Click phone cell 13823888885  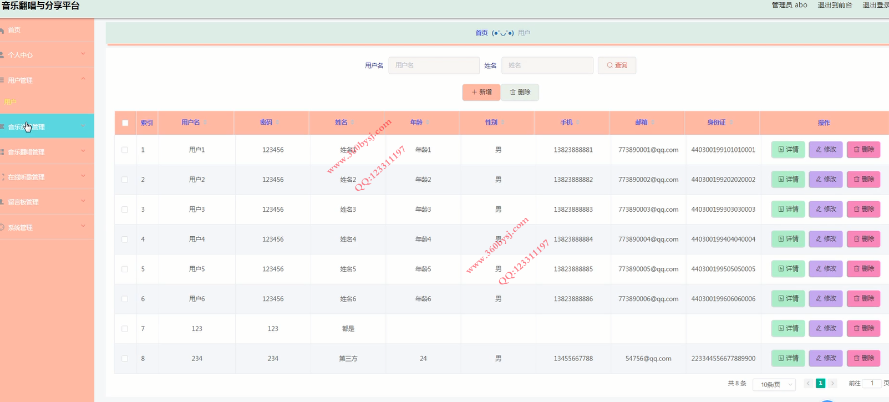tap(573, 269)
